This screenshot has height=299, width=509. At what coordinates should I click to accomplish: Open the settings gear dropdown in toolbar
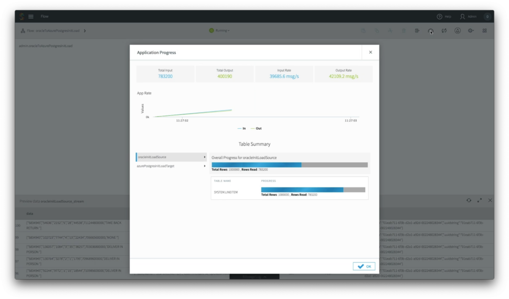pos(471,31)
